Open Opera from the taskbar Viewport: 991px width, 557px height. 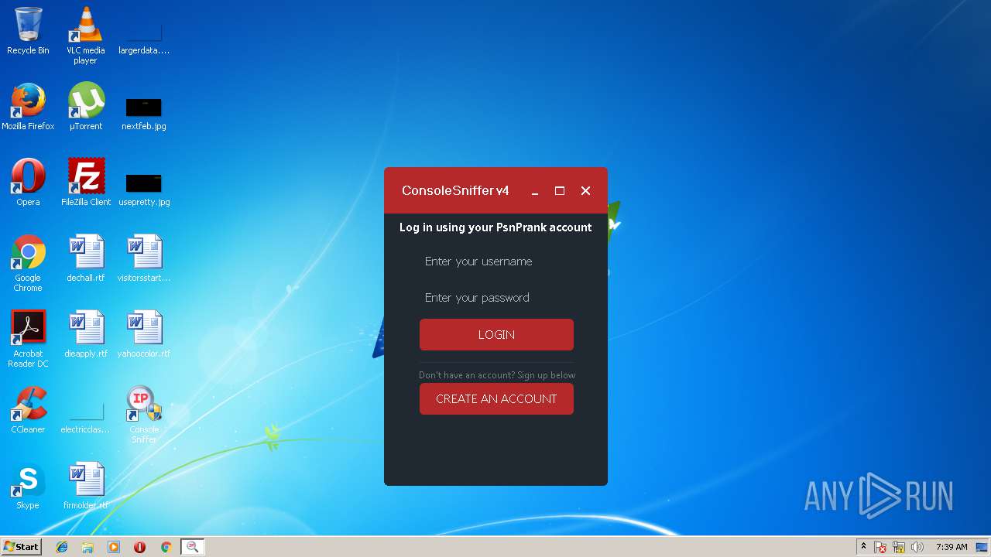click(x=139, y=547)
